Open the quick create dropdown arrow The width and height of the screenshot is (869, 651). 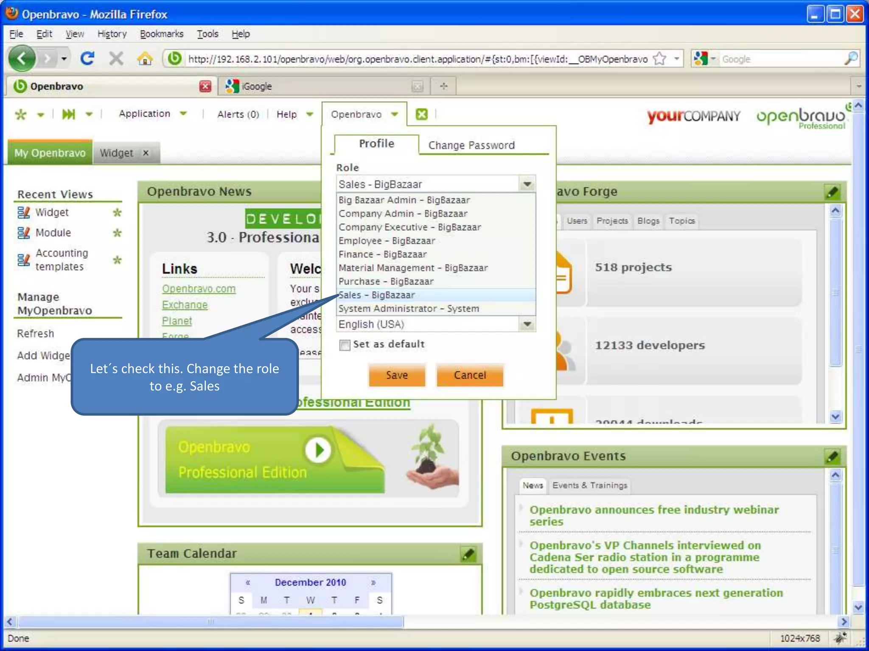(41, 114)
